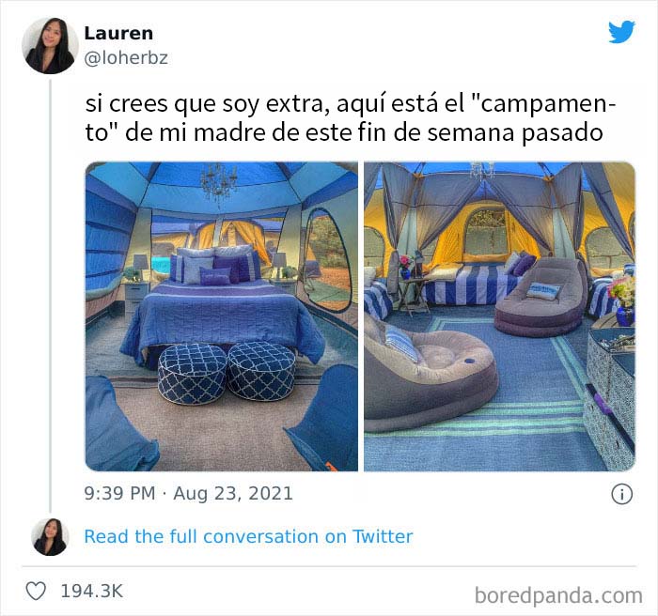Open the tweet timestamp 9:39 PM Aug 23, 2021
This screenshot has width=658, height=616.
188,493
